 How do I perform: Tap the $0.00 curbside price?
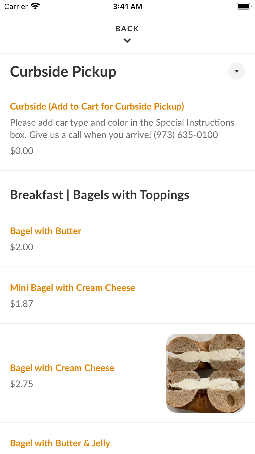click(x=22, y=151)
